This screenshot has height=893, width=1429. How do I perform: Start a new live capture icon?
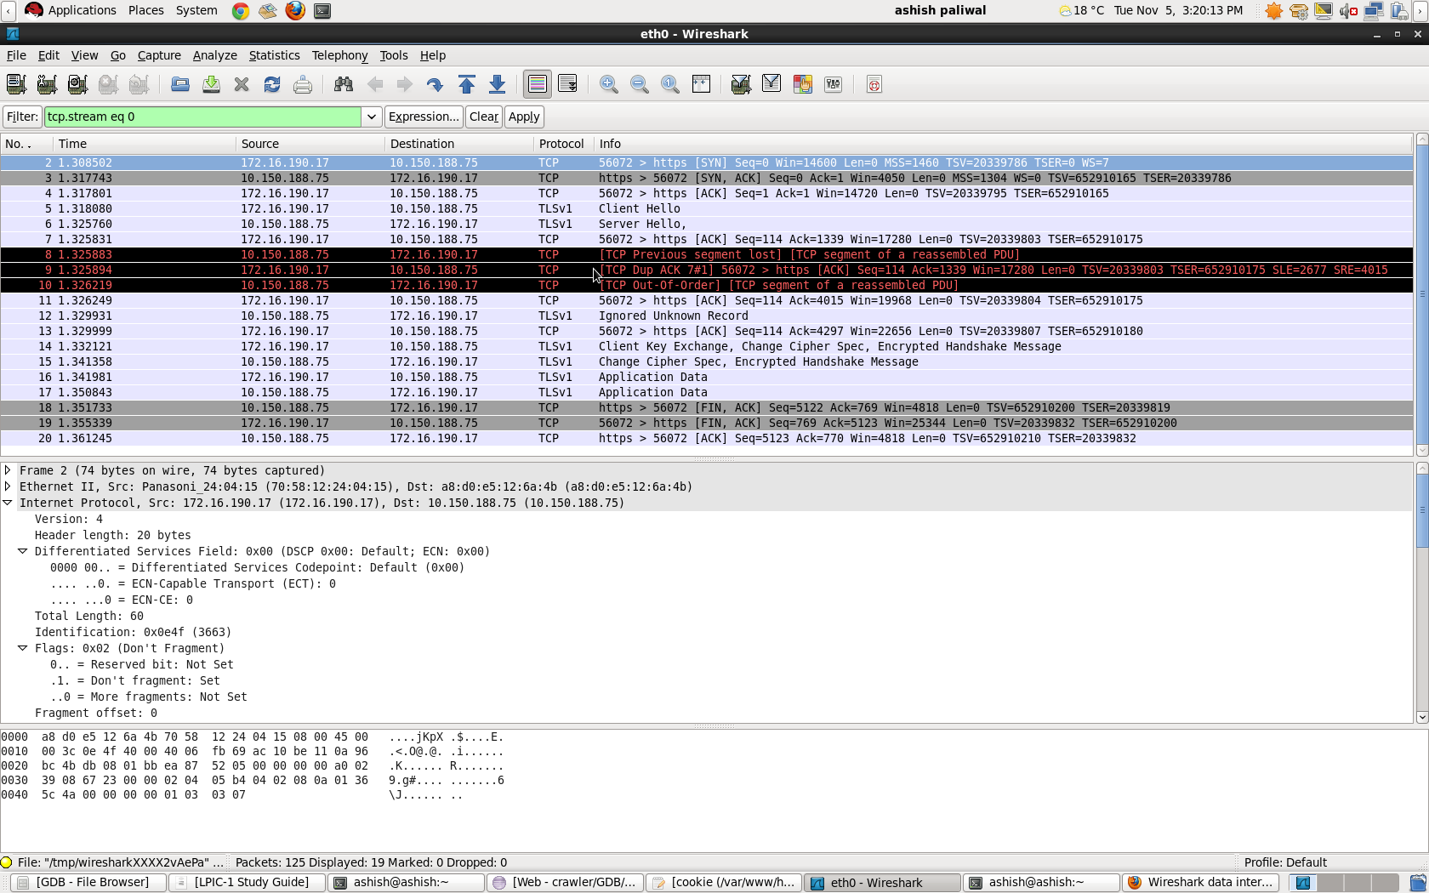click(x=77, y=84)
